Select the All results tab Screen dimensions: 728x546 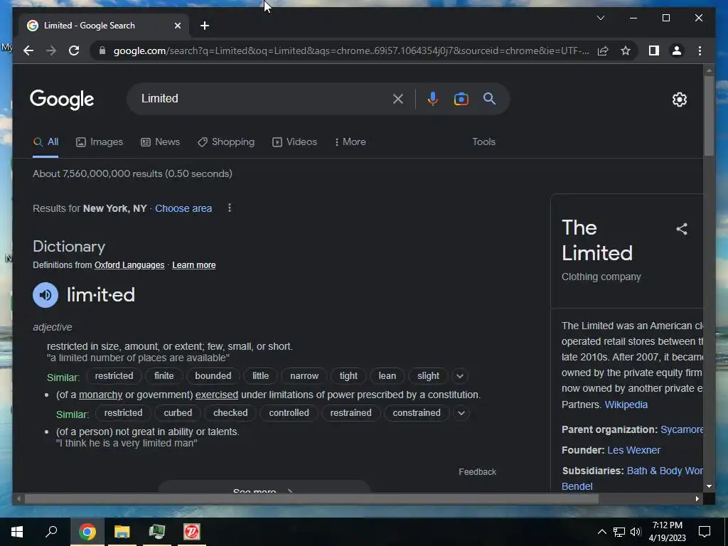[x=45, y=142]
